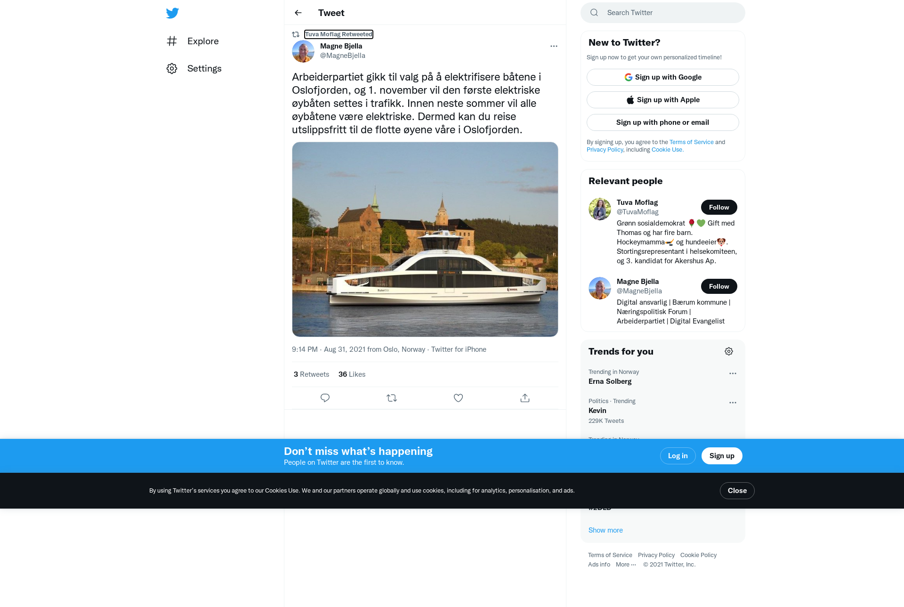
Task: Follow Magne Bjella
Action: point(719,286)
